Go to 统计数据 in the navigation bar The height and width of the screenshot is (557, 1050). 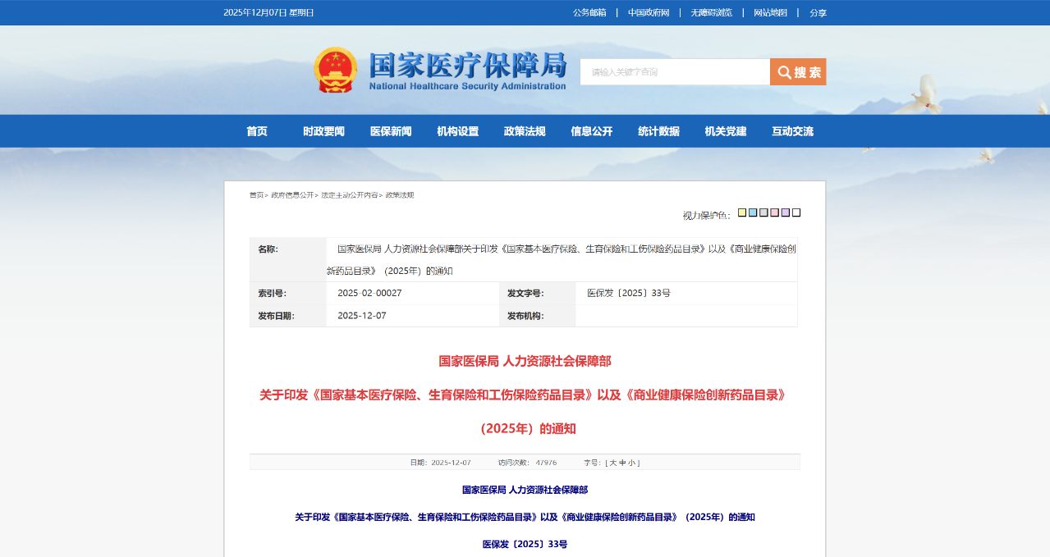658,131
